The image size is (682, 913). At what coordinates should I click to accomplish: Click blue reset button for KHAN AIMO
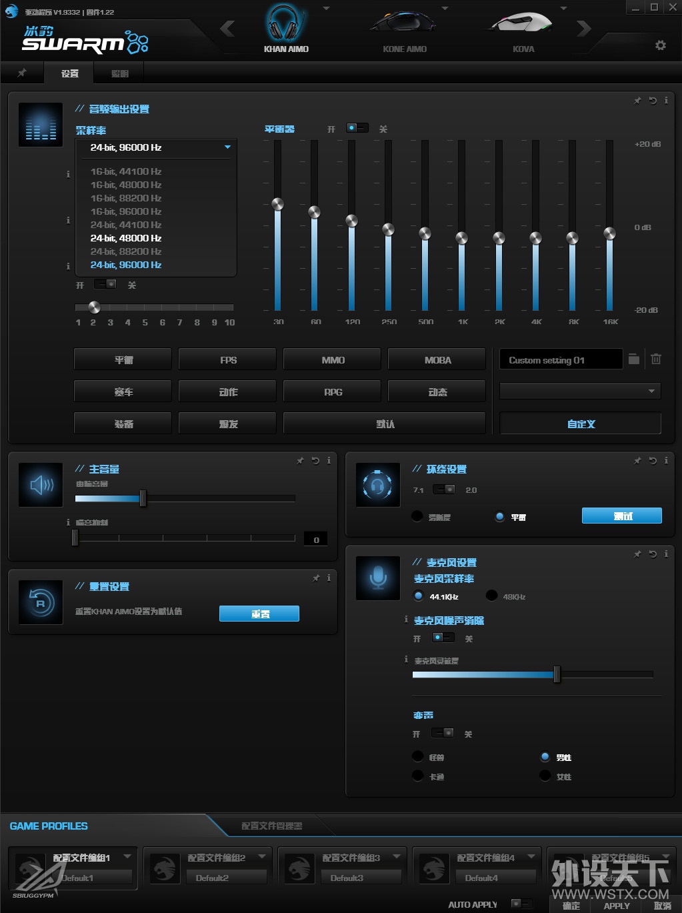tap(259, 614)
